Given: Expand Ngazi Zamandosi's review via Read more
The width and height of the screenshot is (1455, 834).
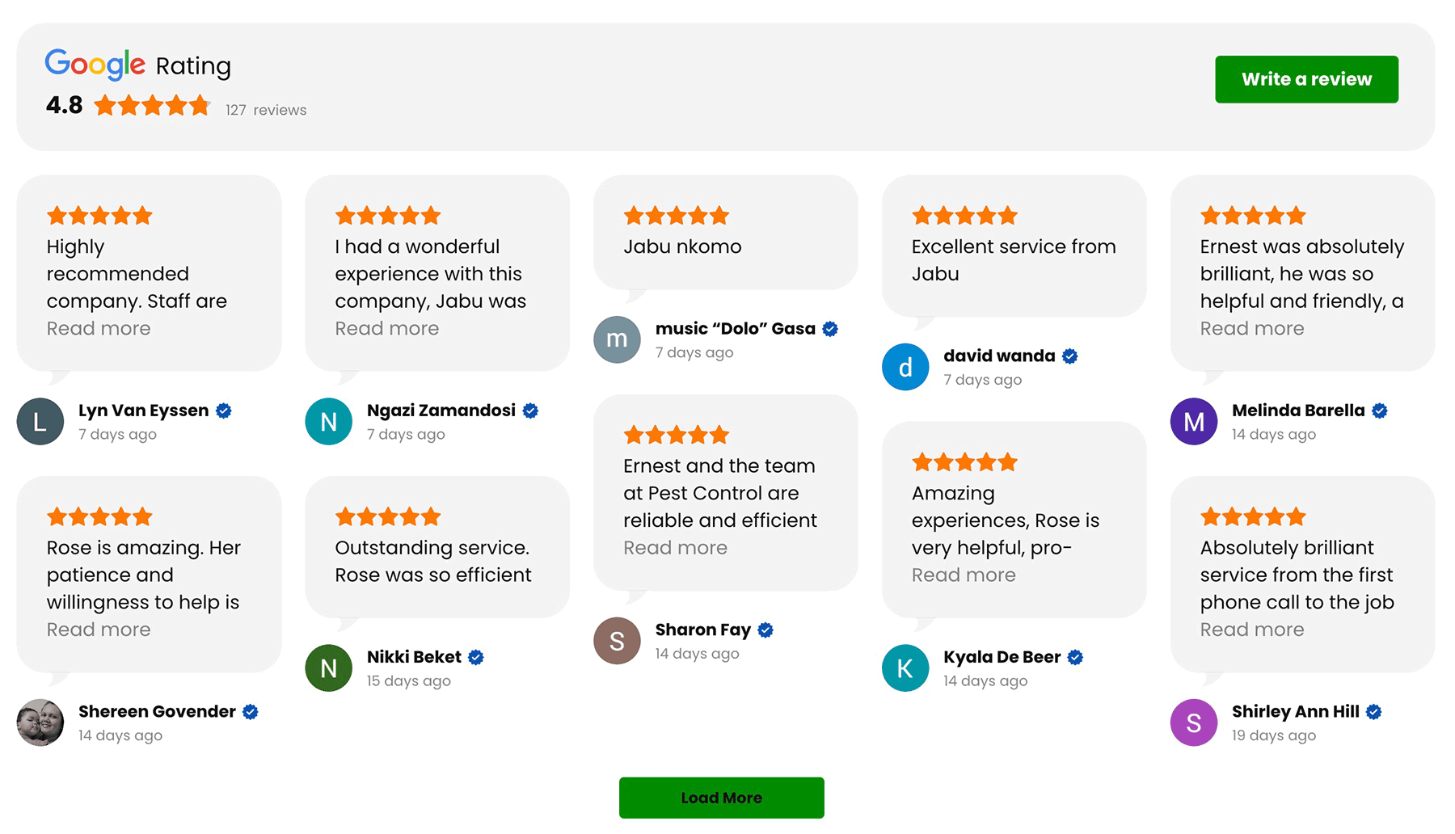Looking at the screenshot, I should 387,329.
